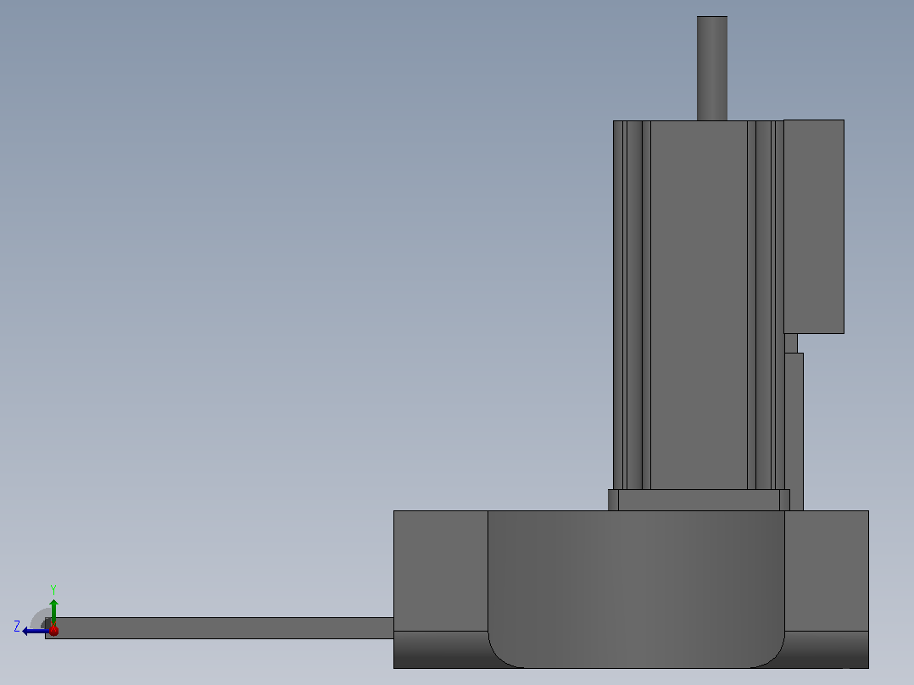Pick the central face of the motor body
The image size is (914, 685).
coord(699,305)
